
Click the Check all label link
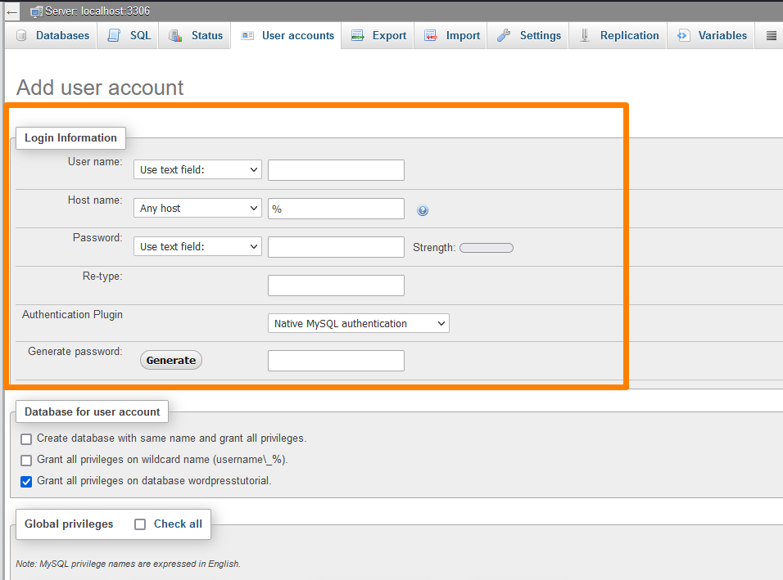click(178, 524)
